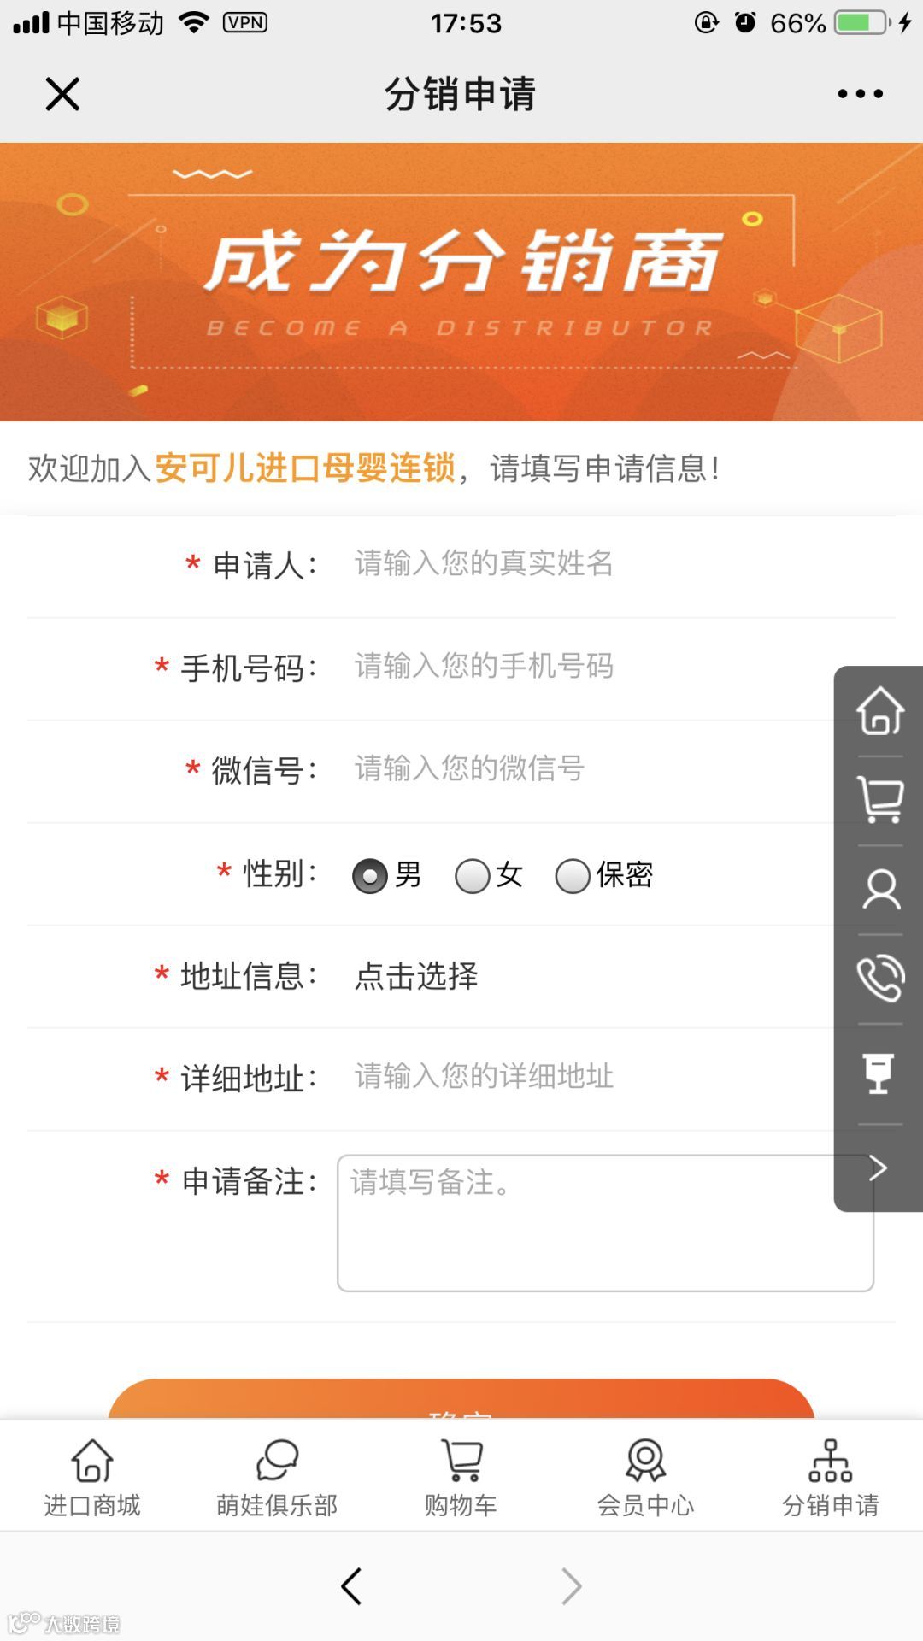Close the page with X icon
The width and height of the screenshot is (923, 1641).
(x=62, y=94)
